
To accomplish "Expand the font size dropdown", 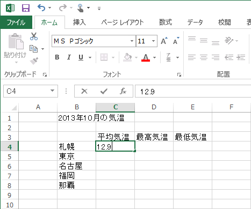I will pos(154,41).
